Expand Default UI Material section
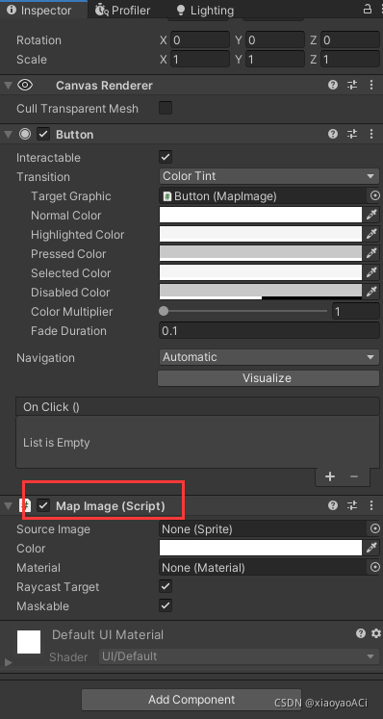Image resolution: width=383 pixels, height=719 pixels. tap(8, 662)
